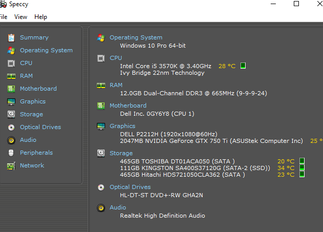Open the Storage section in sidebar
This screenshot has width=323, height=232.
(31, 114)
